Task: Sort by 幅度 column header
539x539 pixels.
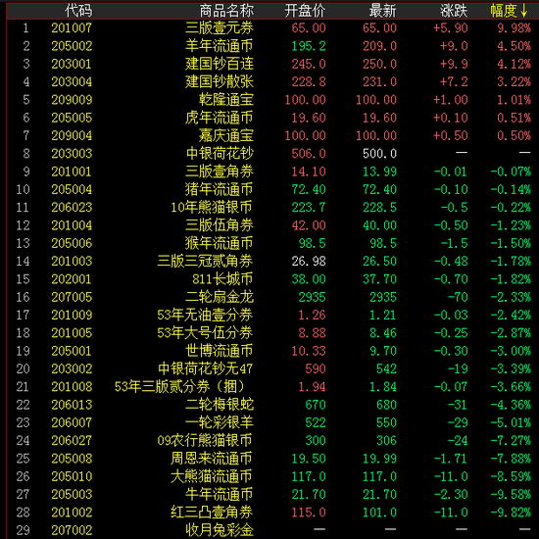Action: pyautogui.click(x=509, y=11)
